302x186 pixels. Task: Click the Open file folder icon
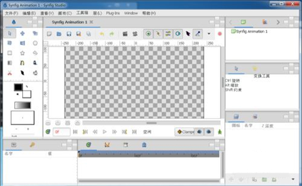click(59, 34)
